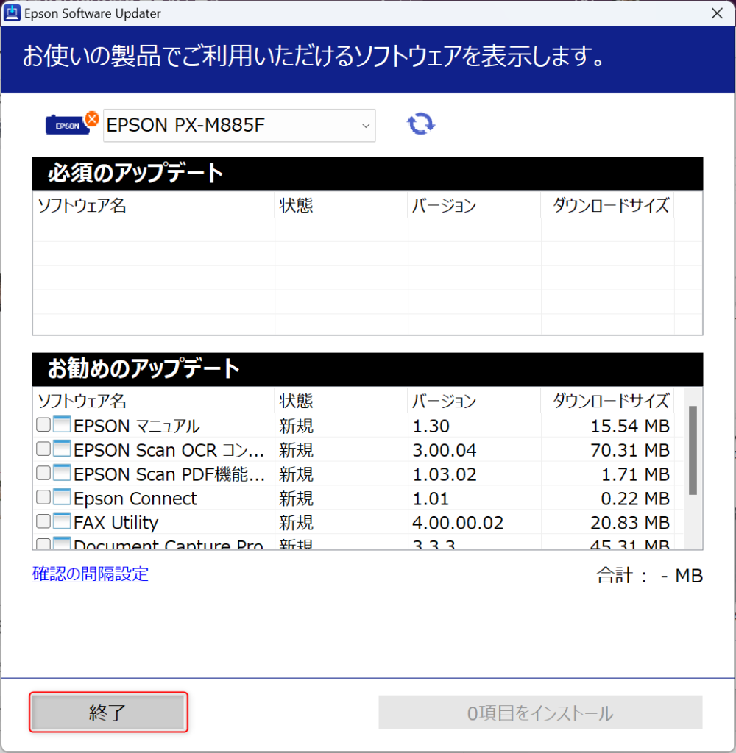The height and width of the screenshot is (753, 736).
Task: Check the EPSON マニュアル checkbox
Action: [43, 424]
